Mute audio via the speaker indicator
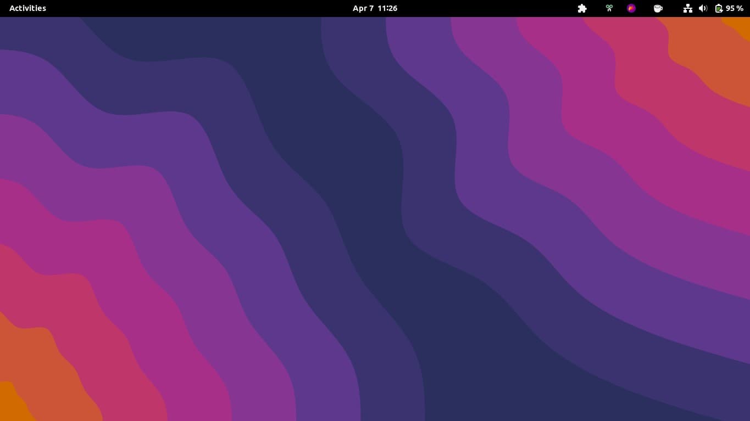 click(x=703, y=8)
